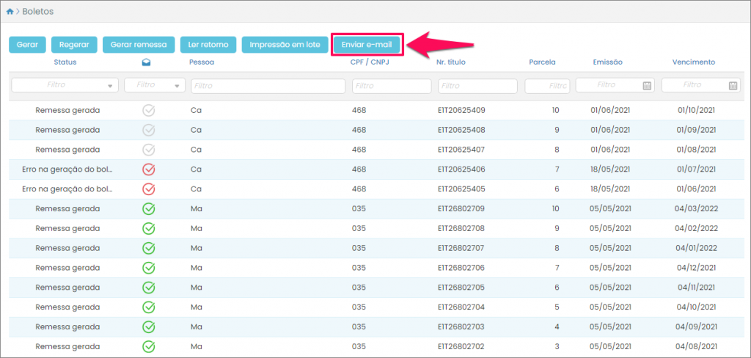The width and height of the screenshot is (751, 358).
Task: Open calendar picker in Vencimento filter
Action: tap(733, 86)
